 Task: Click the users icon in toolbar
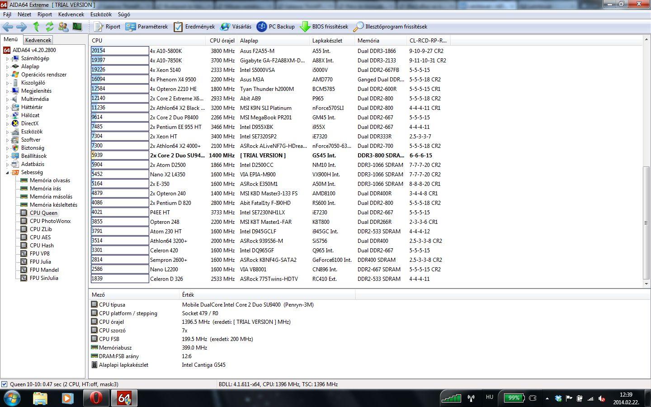(63, 27)
